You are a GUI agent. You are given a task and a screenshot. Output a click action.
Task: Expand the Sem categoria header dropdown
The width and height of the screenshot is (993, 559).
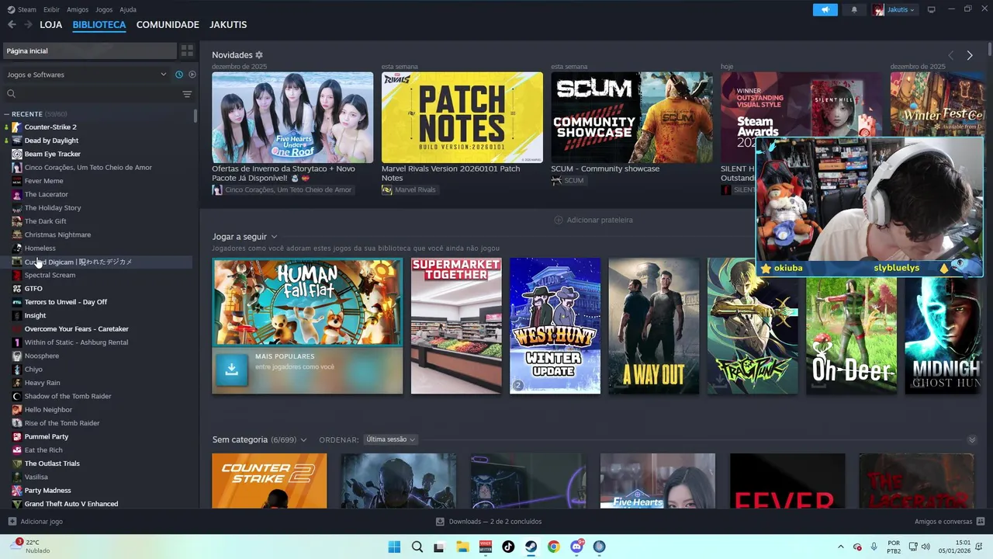tap(303, 440)
